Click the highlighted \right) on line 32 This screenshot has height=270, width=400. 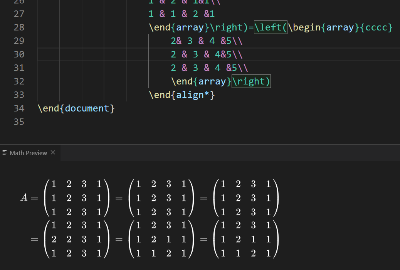251,81
